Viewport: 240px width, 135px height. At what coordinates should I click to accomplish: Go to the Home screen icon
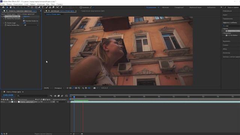tap(3, 7)
